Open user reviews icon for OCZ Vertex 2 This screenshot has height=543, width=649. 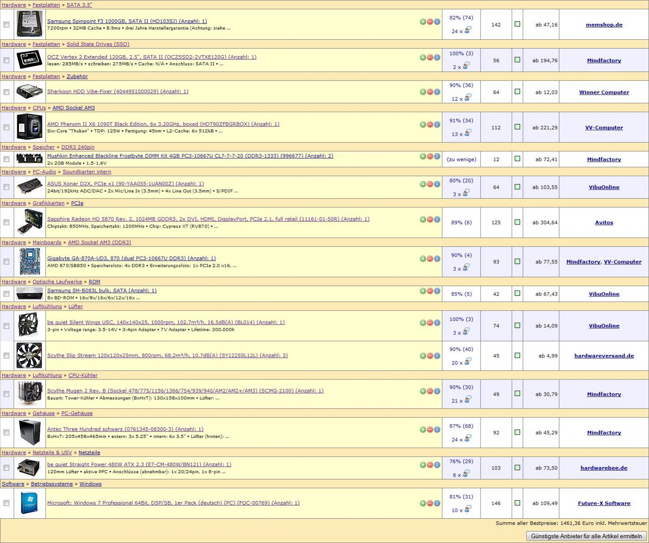coord(466,66)
